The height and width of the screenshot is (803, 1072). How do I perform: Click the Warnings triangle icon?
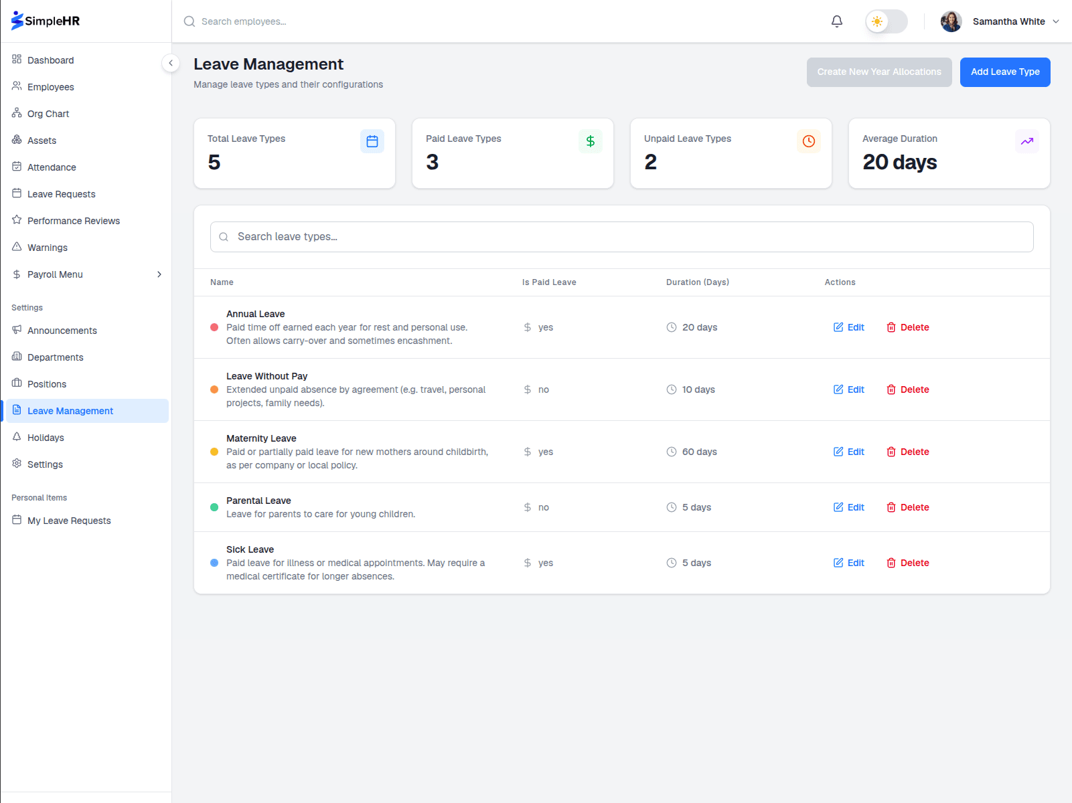click(x=16, y=247)
